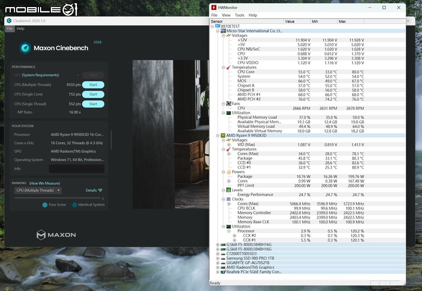Click the Value column header

coord(297,21)
